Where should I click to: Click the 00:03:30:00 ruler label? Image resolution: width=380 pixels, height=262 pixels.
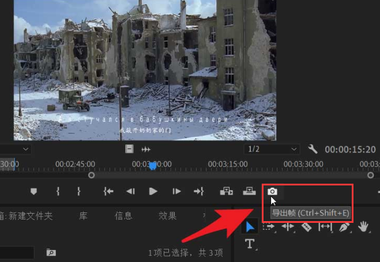click(x=303, y=164)
